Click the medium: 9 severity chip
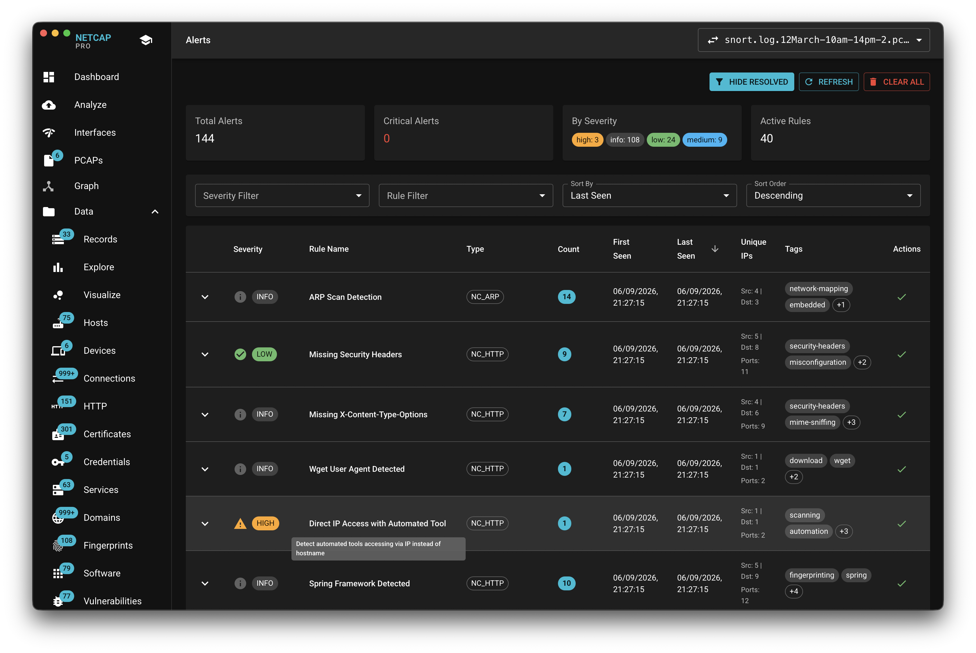 (704, 140)
